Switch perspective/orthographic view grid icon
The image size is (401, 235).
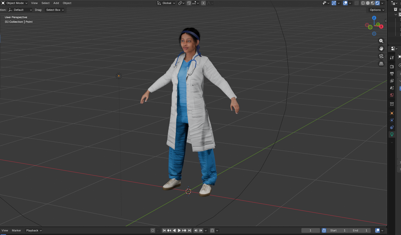381,63
